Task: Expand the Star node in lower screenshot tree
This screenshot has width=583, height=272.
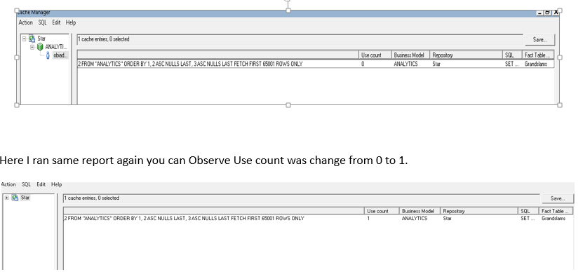Action: 7,198
